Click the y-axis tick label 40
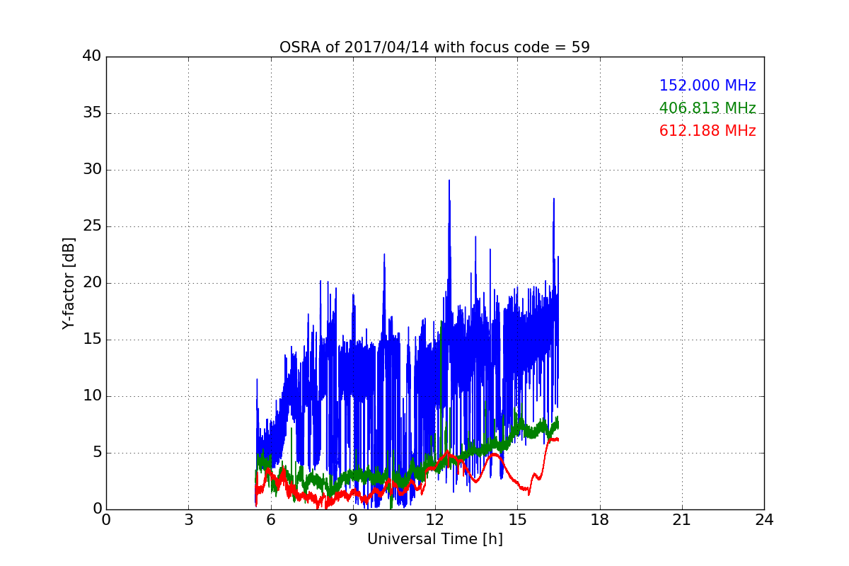The height and width of the screenshot is (566, 849). 92,57
